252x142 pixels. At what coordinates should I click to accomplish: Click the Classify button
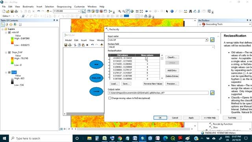click(172, 57)
